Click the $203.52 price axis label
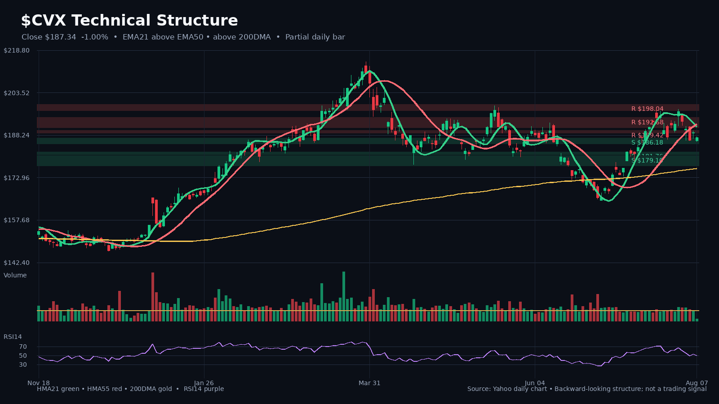Image resolution: width=719 pixels, height=404 pixels. pyautogui.click(x=17, y=93)
